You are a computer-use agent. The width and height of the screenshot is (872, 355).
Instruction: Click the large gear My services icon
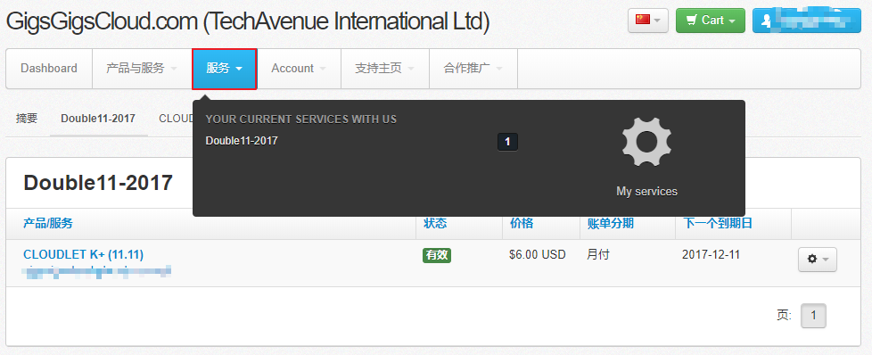[646, 143]
